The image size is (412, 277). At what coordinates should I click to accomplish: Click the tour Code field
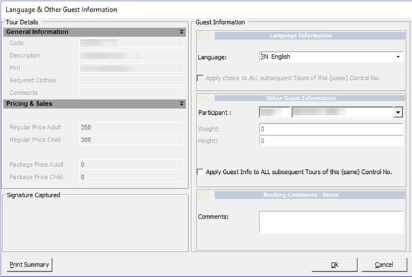point(131,43)
